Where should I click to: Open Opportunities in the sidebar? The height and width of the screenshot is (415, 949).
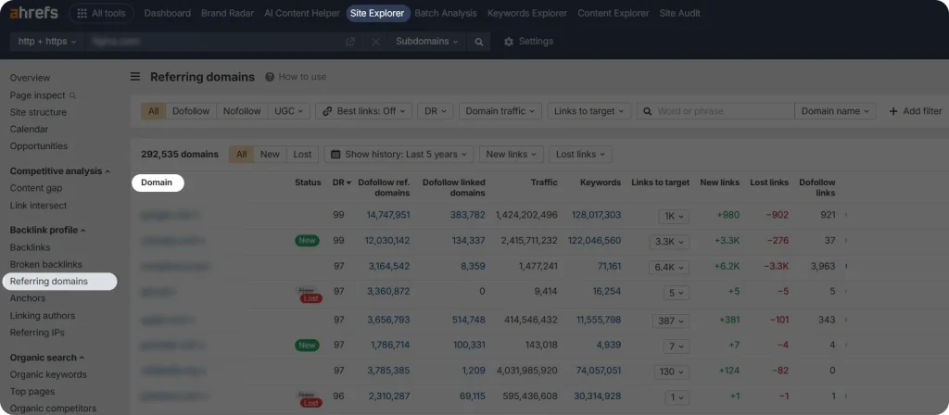[39, 145]
